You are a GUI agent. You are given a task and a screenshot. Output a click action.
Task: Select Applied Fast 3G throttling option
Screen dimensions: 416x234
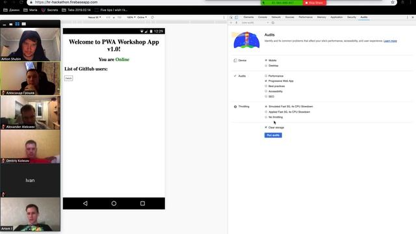click(266, 112)
